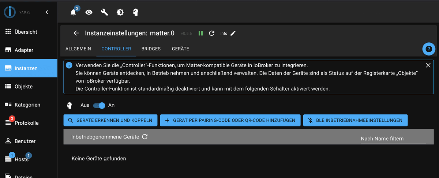Click the Adapter store icon
This screenshot has height=178, width=439.
8,50
